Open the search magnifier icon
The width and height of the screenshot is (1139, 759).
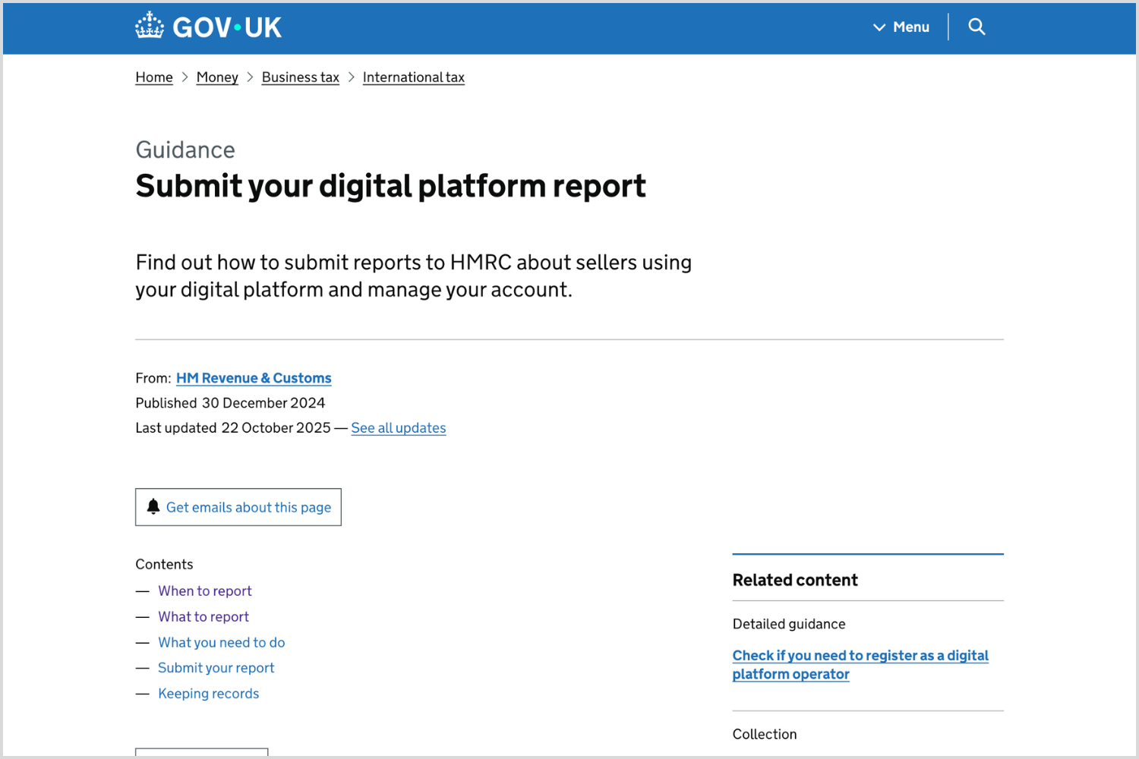(977, 27)
